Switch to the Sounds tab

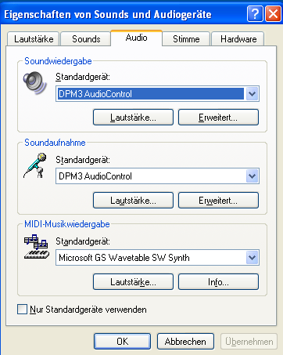click(86, 39)
